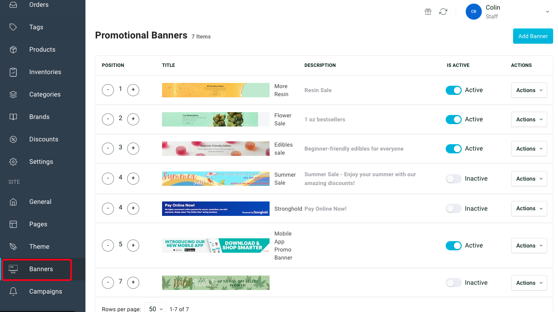Activate the Stronghold banner toggle

coord(453,209)
